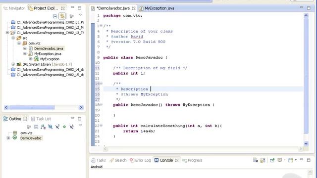Toggle Hide Static Members in Outline
The height and width of the screenshot is (178, 317).
coord(57,127)
